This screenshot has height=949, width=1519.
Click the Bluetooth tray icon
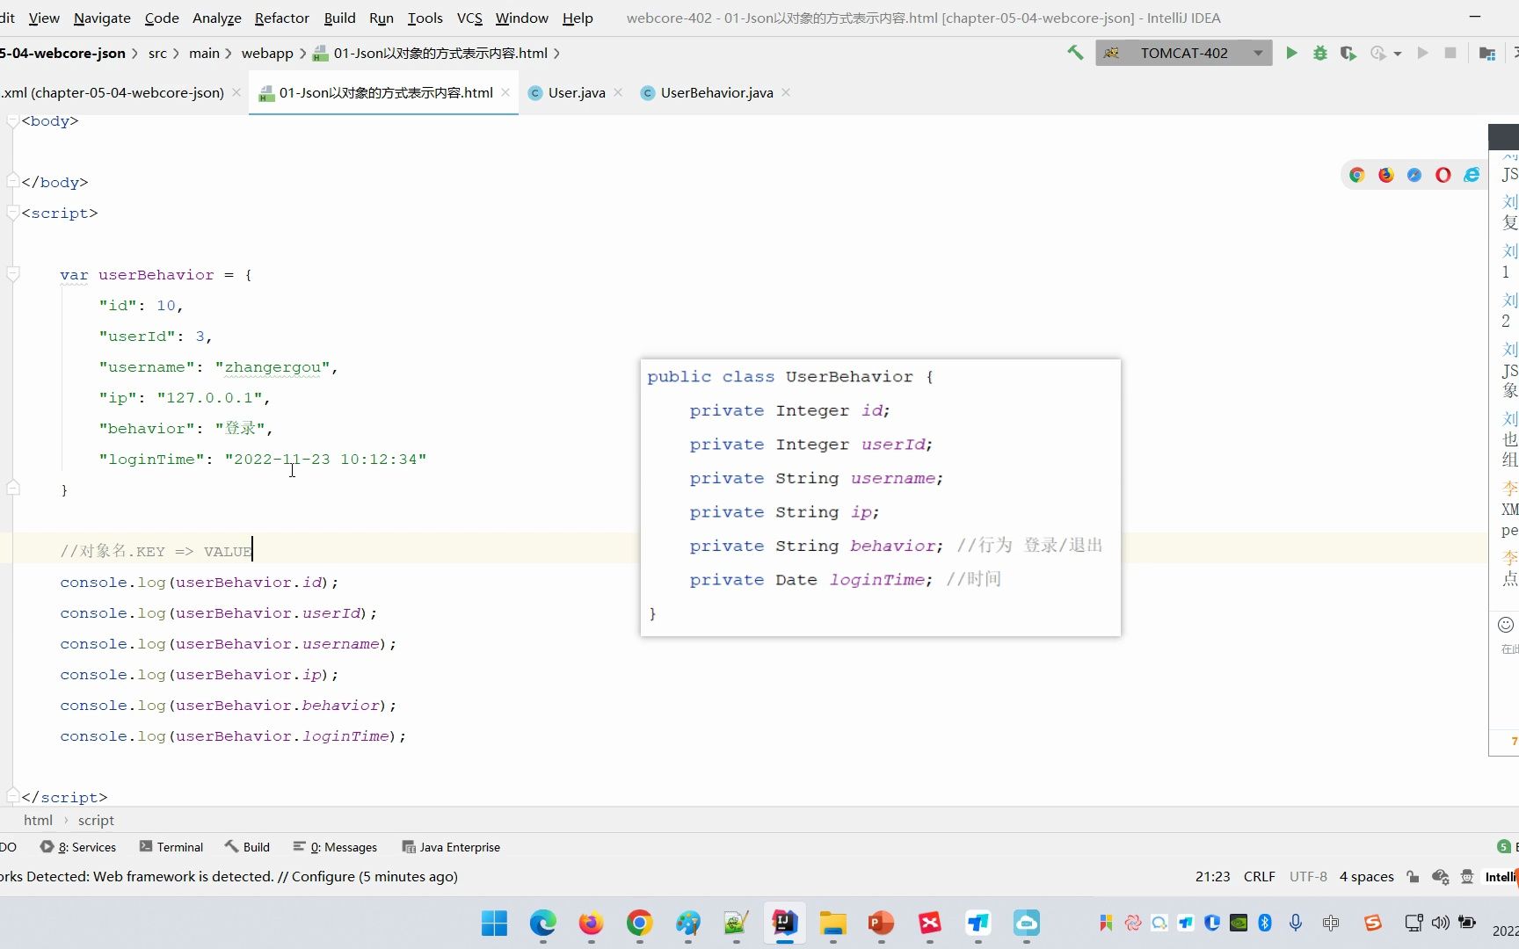tap(1265, 923)
